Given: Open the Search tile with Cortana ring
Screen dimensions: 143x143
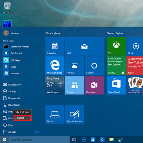Looking at the screenshot, I should click(94, 66).
